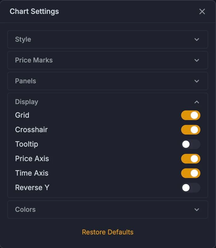Image resolution: width=216 pixels, height=248 pixels.
Task: Click the Style section chevron arrow
Action: [197, 40]
